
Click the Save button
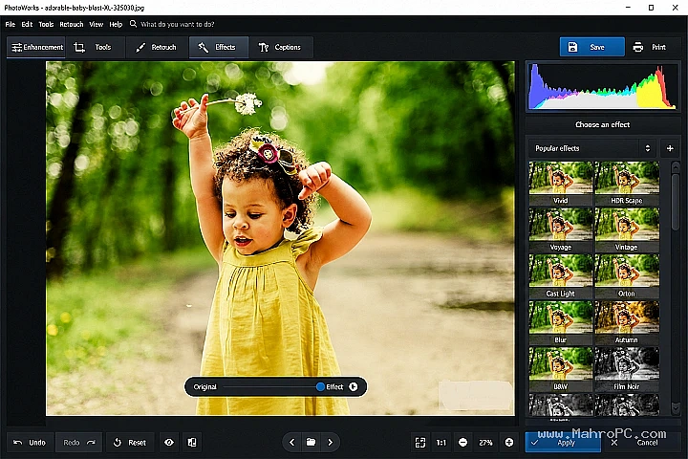click(x=591, y=47)
